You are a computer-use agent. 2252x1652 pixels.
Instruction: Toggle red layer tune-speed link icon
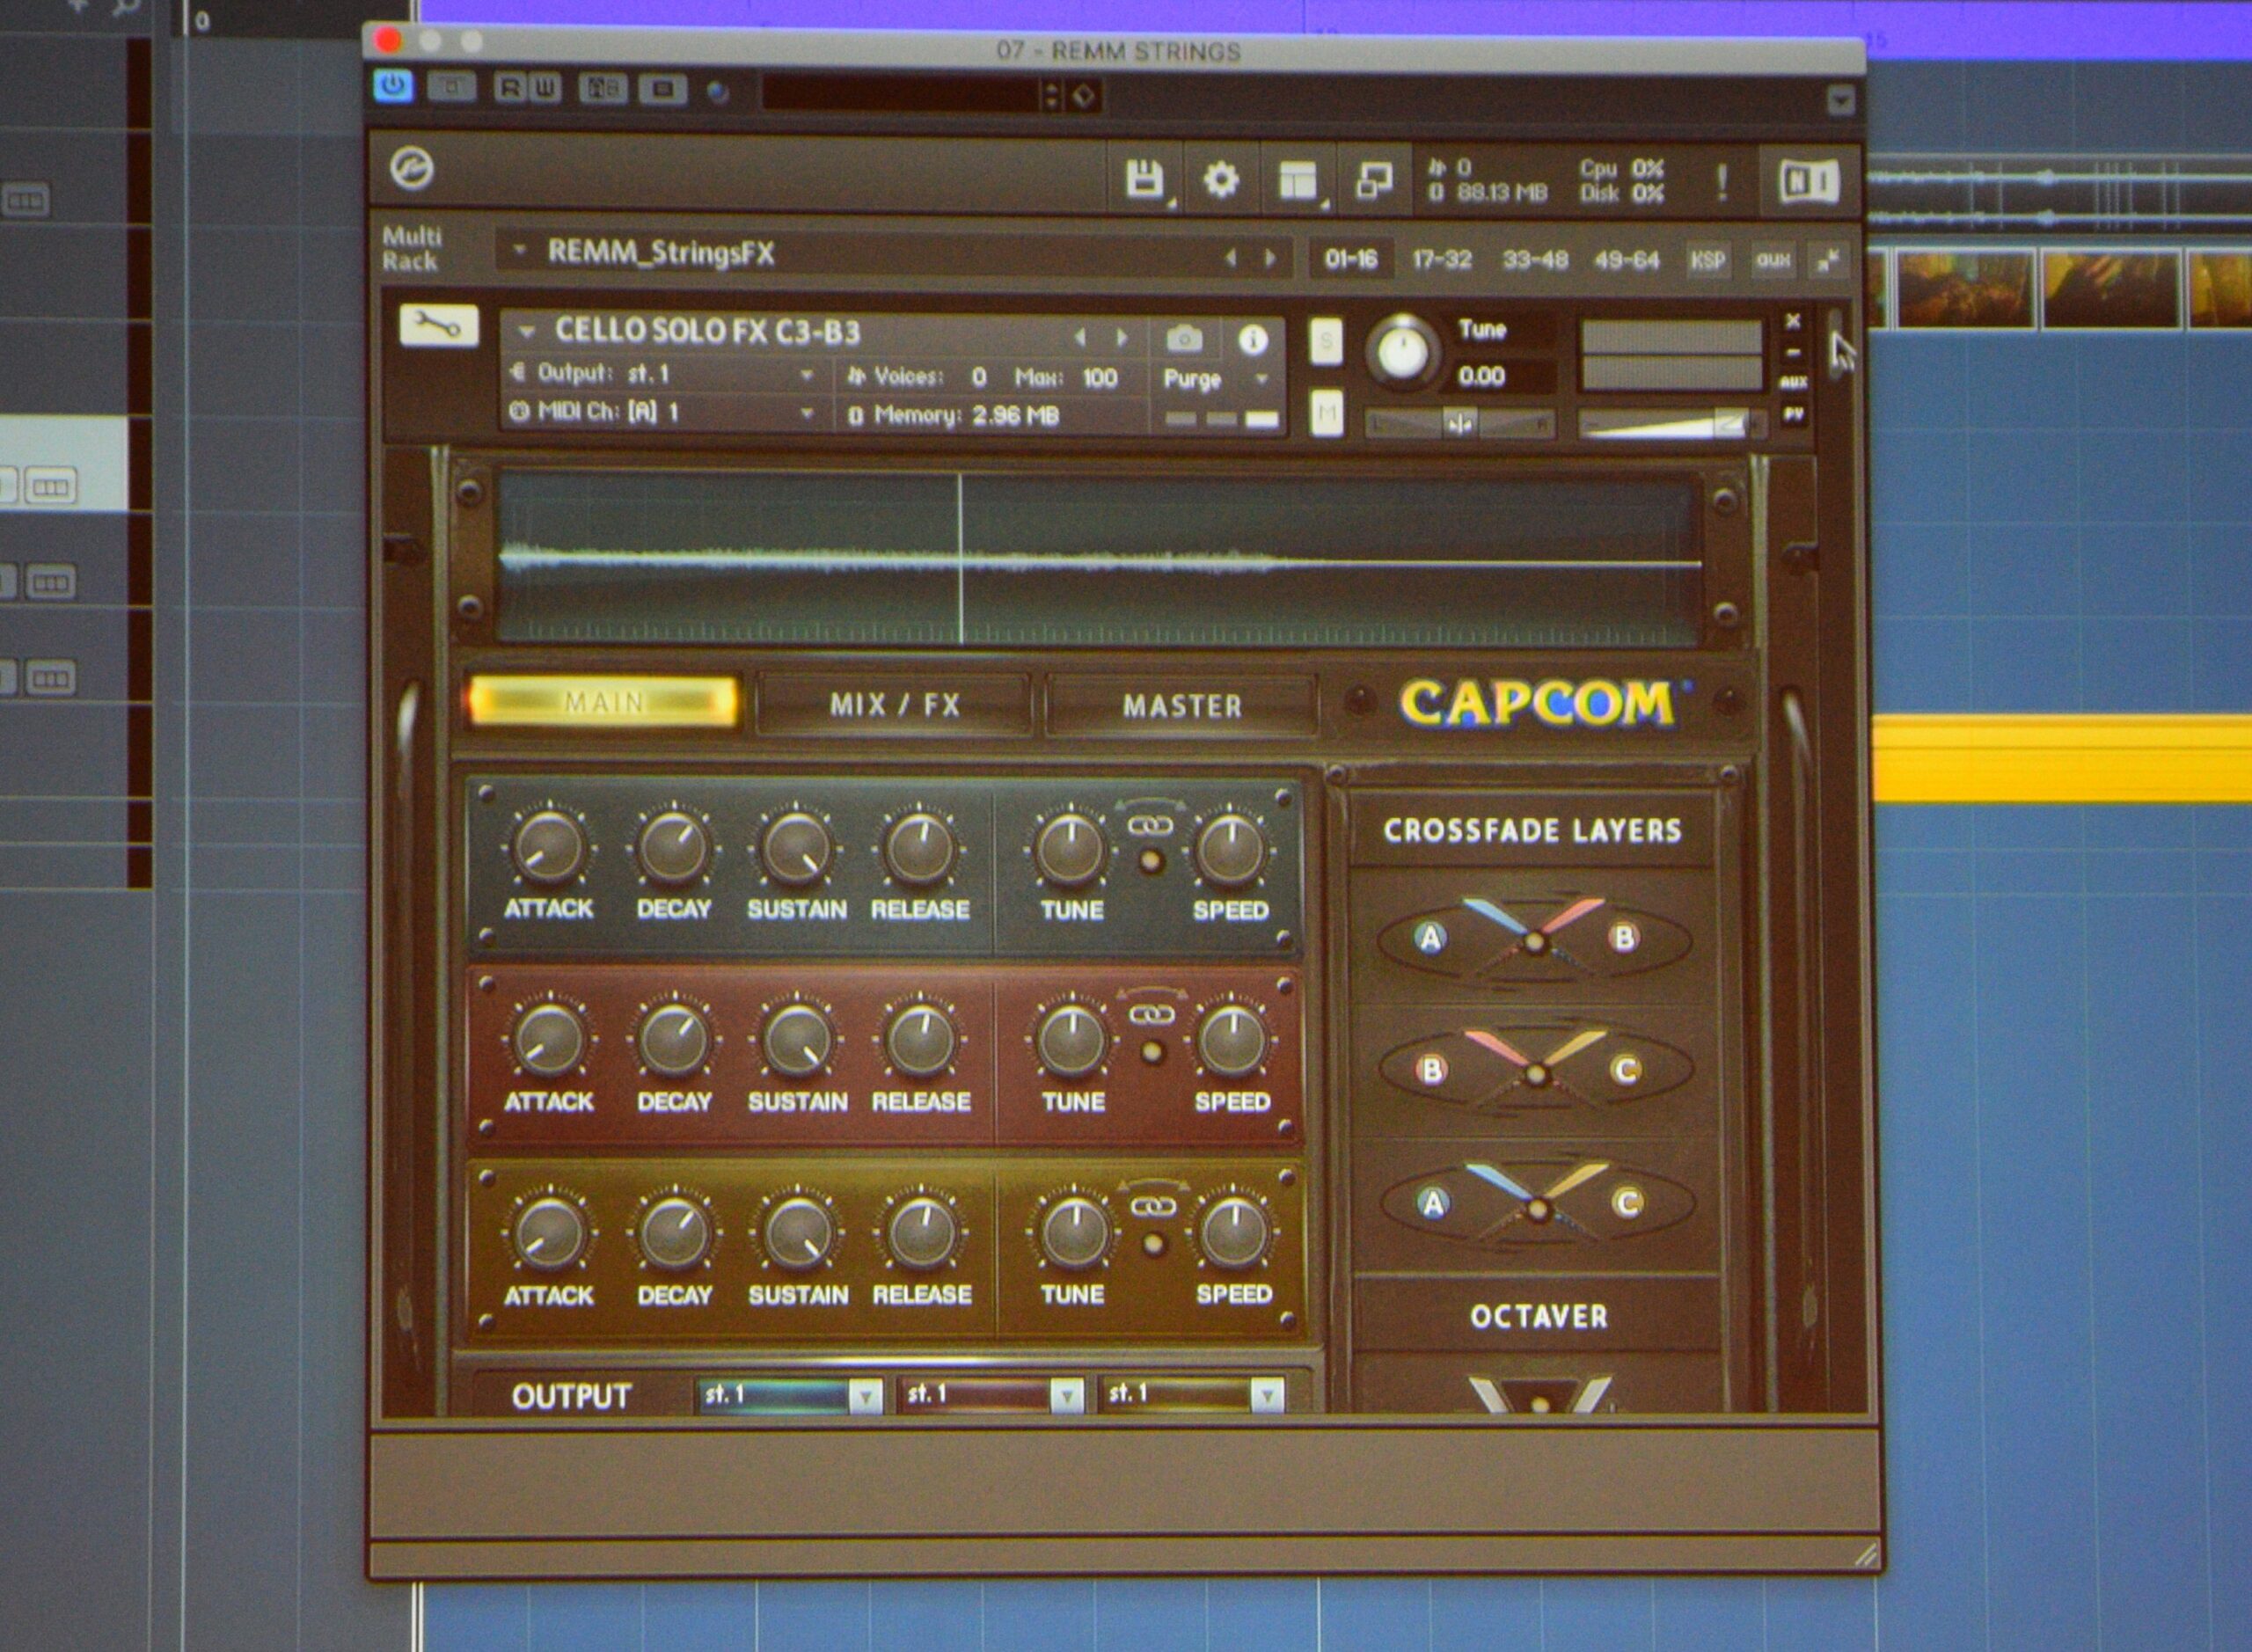[x=1151, y=1016]
